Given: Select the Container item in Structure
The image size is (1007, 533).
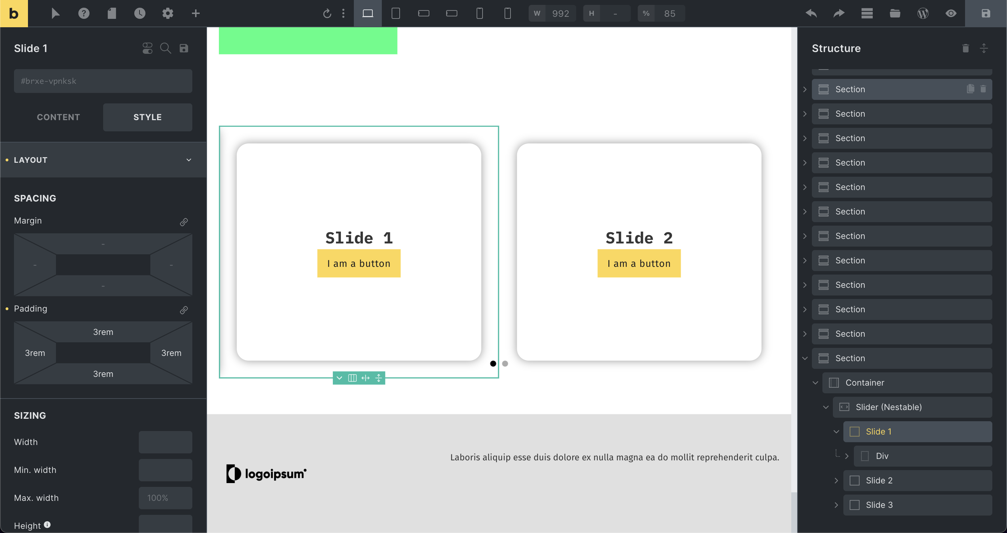Looking at the screenshot, I should 907,383.
